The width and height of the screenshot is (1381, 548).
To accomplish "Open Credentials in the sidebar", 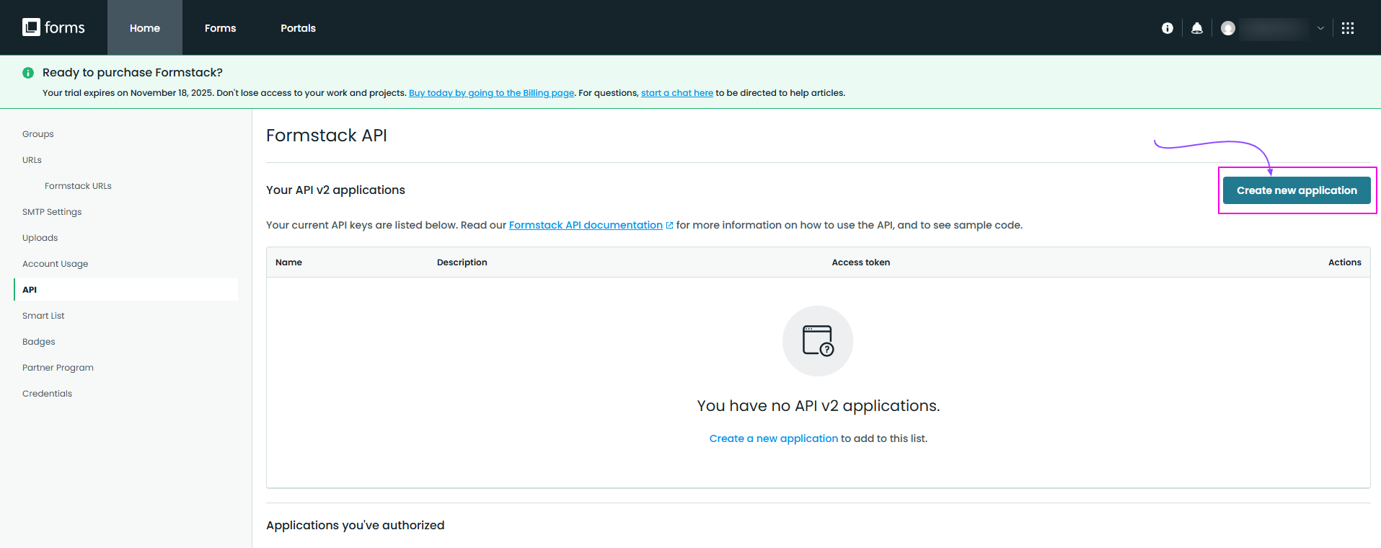I will coord(47,394).
